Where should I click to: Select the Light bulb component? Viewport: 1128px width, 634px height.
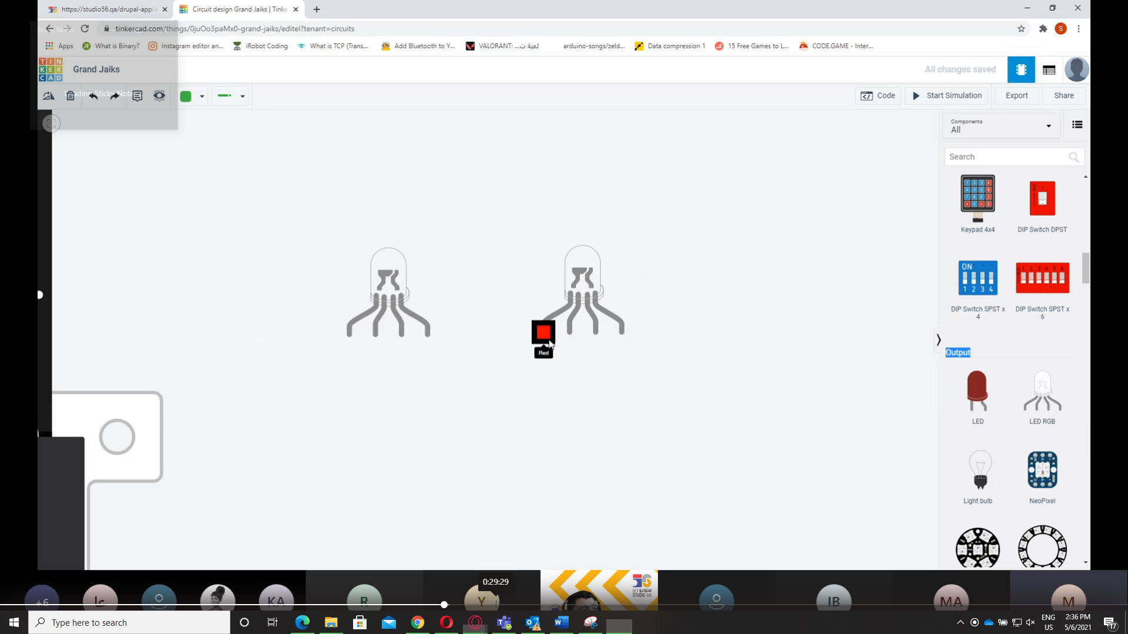click(978, 476)
